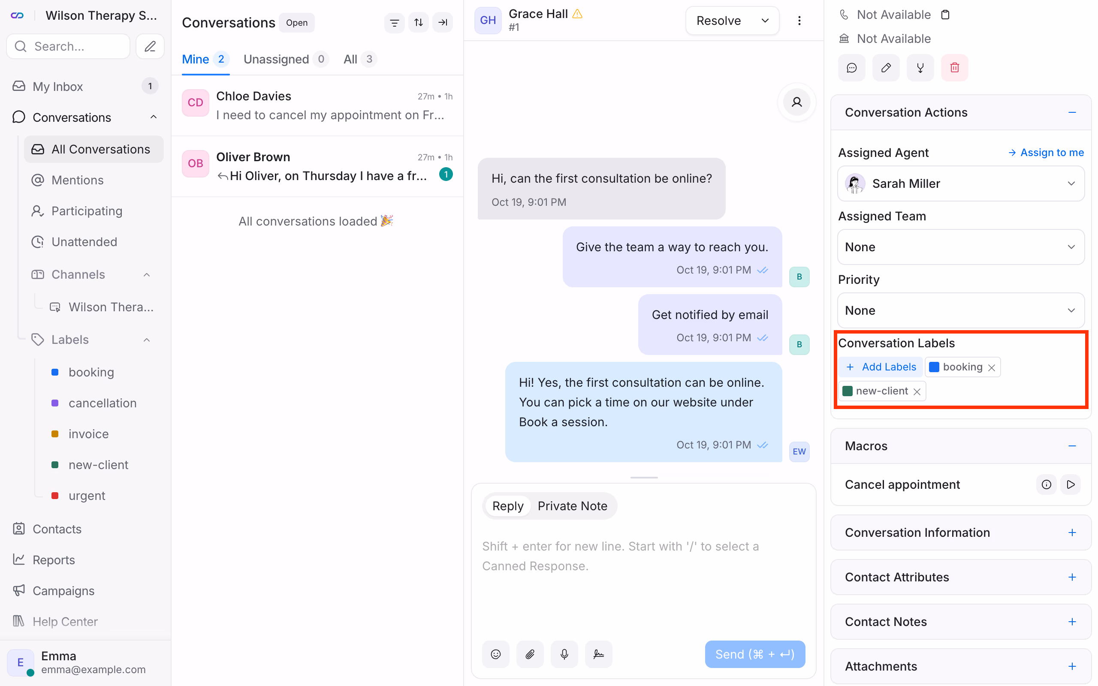Collapse the conversation list pane arrow
This screenshot has height=686, width=1098.
pos(442,22)
